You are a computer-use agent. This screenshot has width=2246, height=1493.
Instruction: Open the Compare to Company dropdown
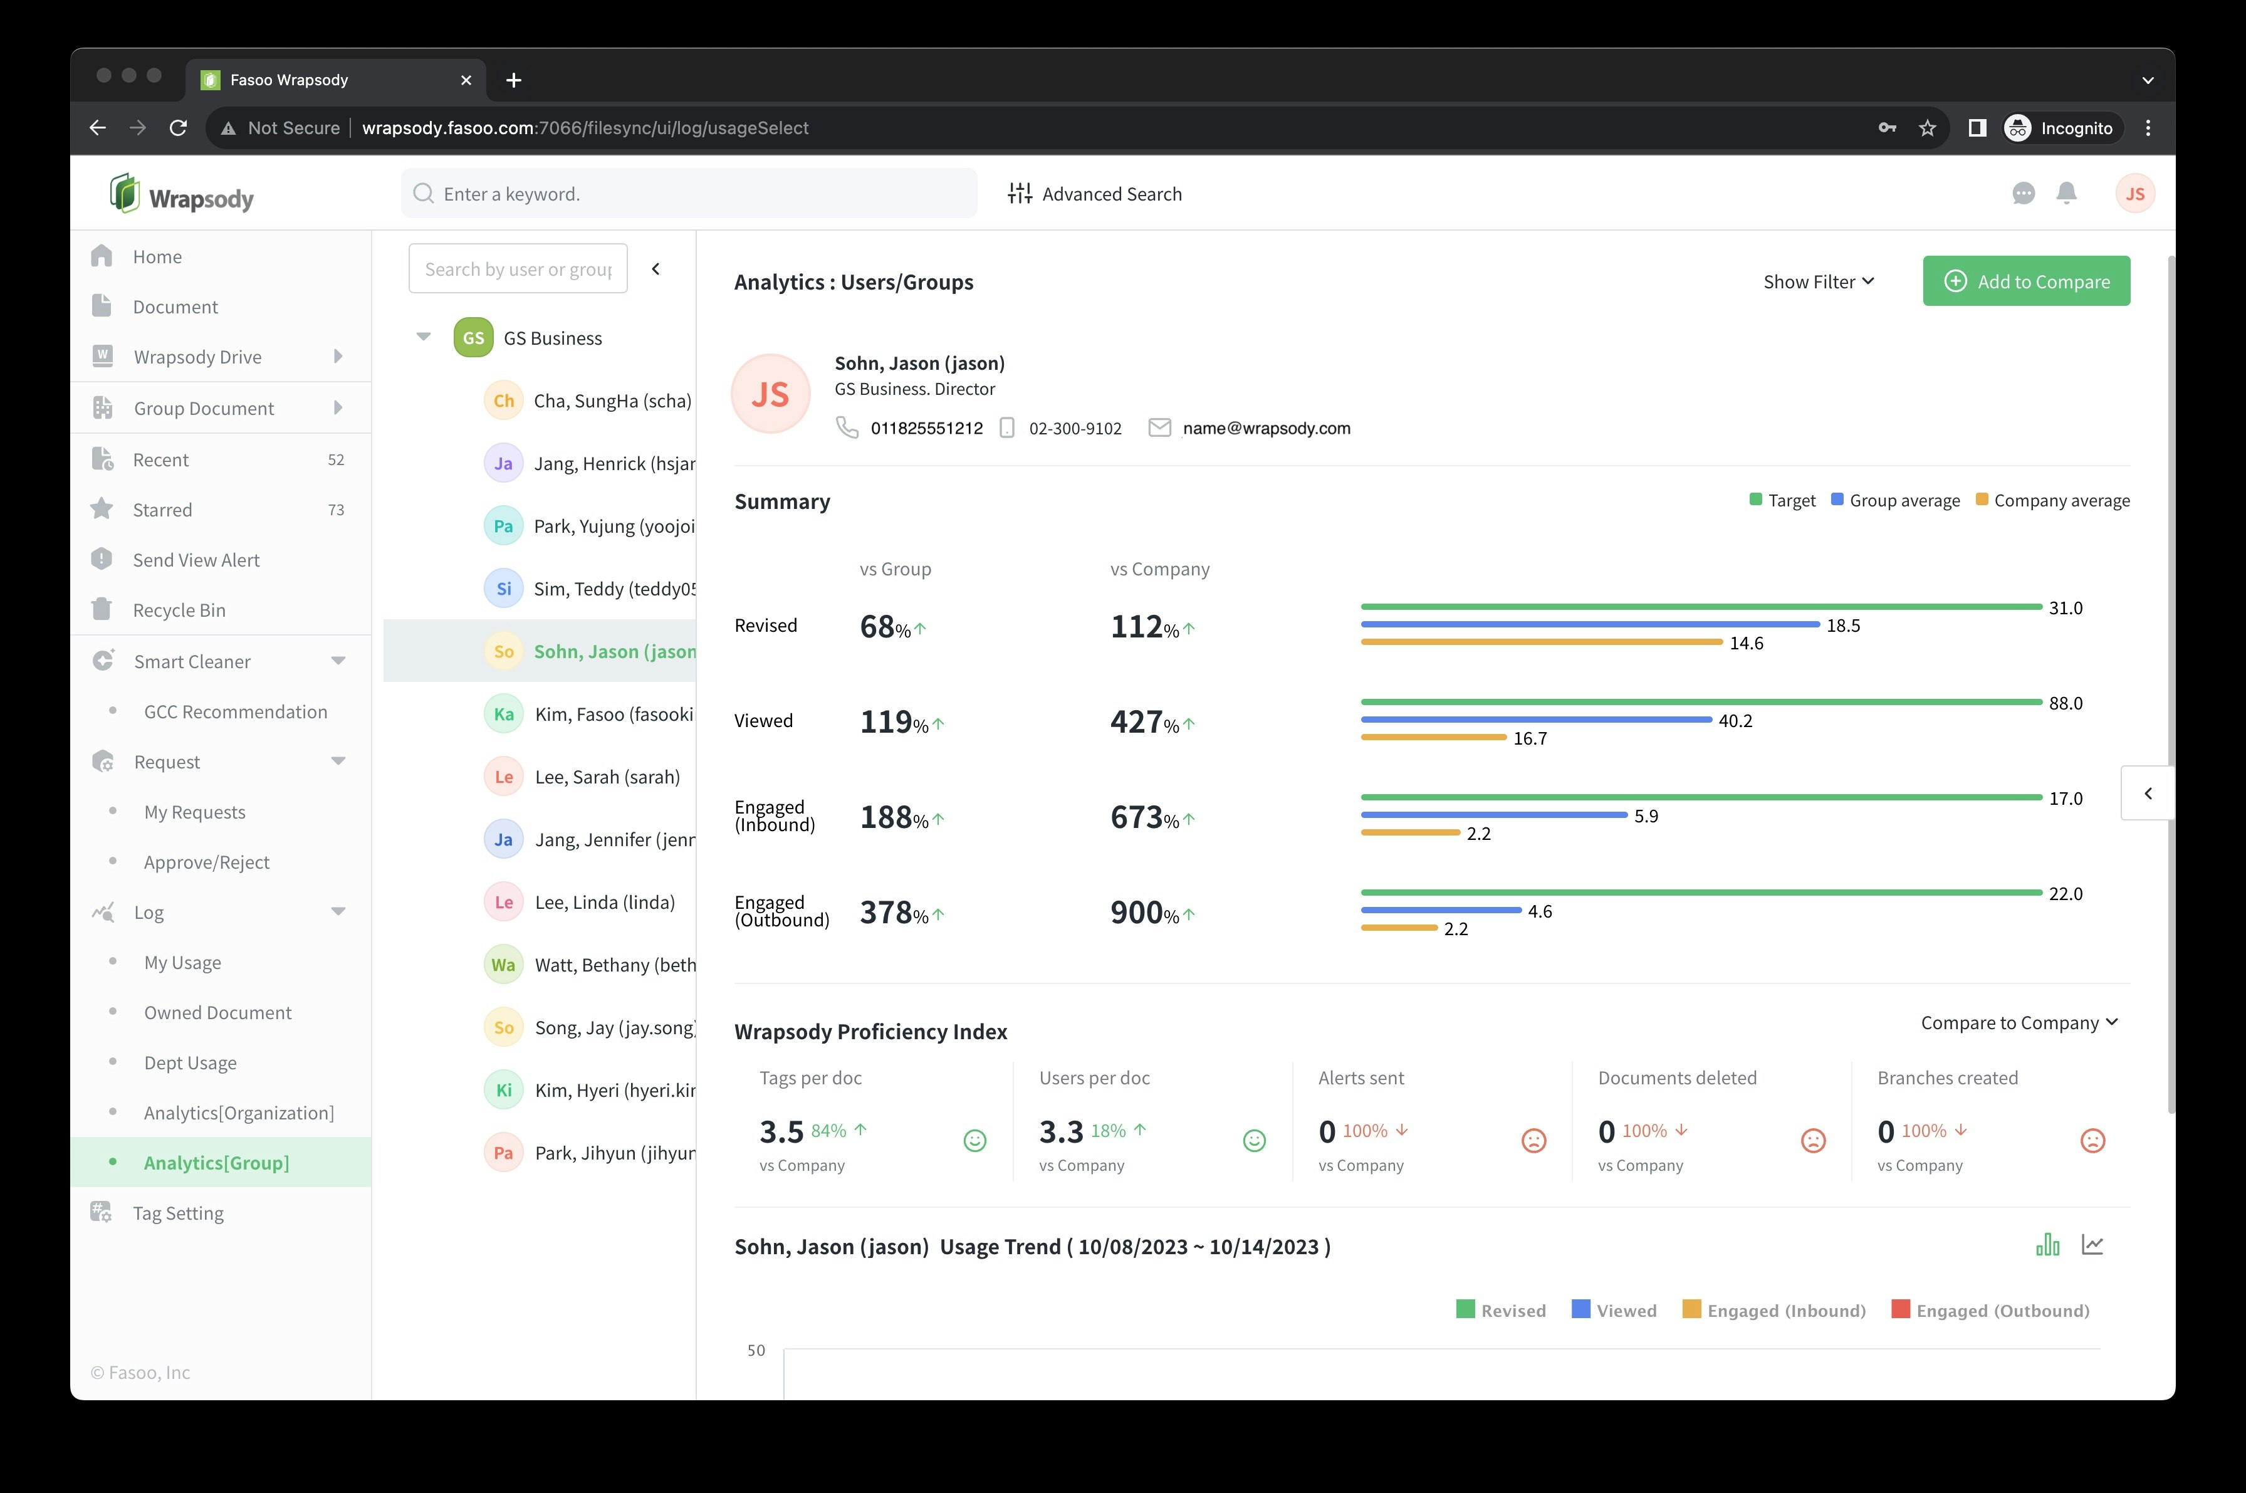pyautogui.click(x=2019, y=1023)
